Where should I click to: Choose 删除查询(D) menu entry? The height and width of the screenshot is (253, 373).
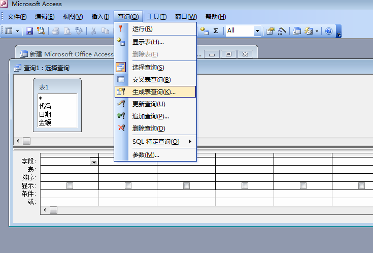[155, 129]
